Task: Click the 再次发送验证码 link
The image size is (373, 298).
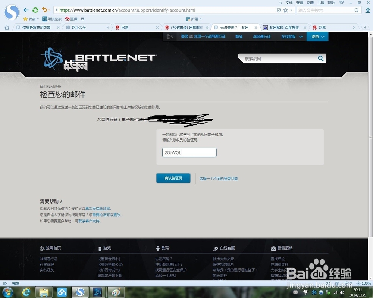Action: pyautogui.click(x=97, y=209)
